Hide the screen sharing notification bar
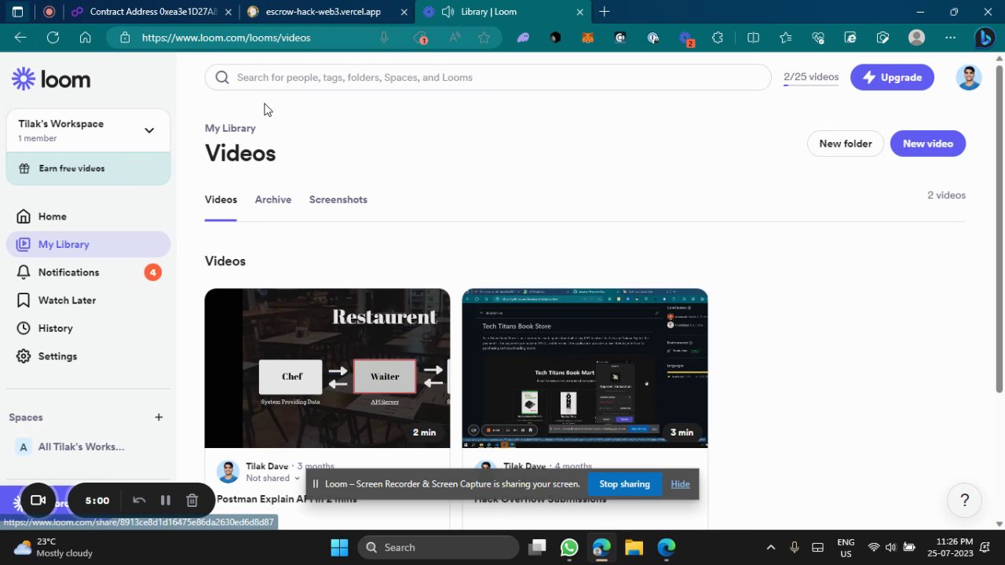 pos(680,484)
